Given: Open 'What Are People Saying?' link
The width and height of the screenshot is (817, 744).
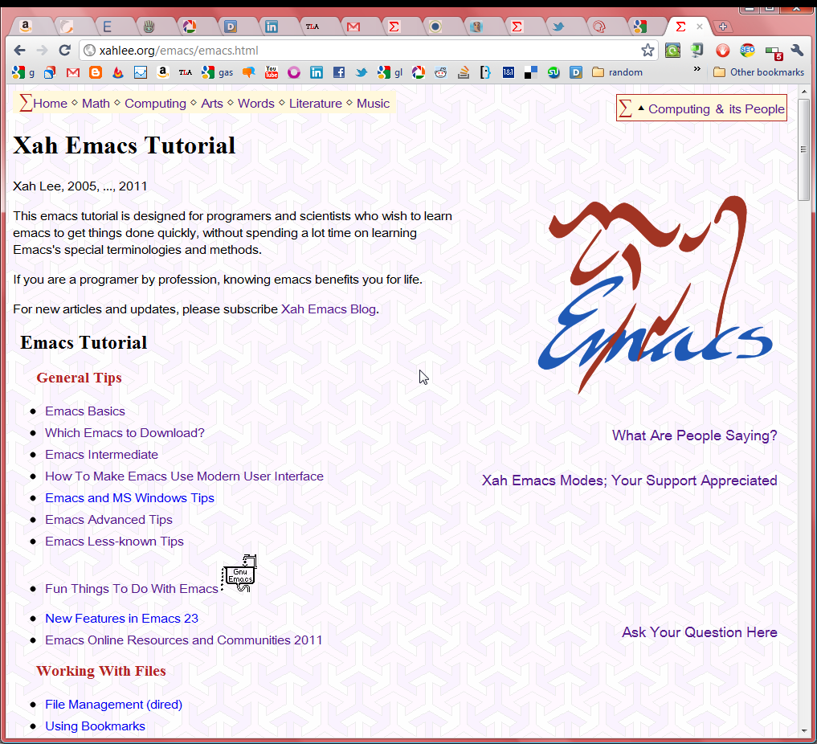Looking at the screenshot, I should point(695,435).
